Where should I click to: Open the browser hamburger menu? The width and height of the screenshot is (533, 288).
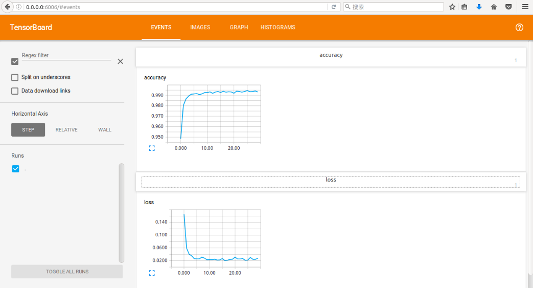coord(525,7)
